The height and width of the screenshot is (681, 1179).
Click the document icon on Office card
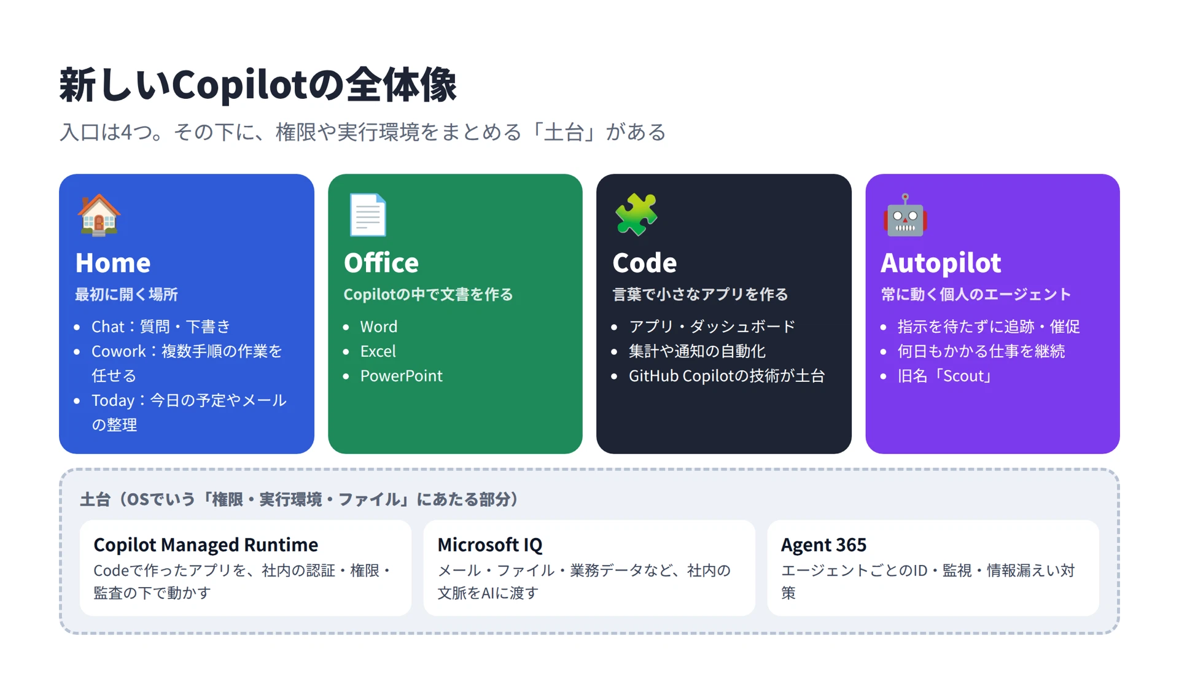tap(367, 215)
